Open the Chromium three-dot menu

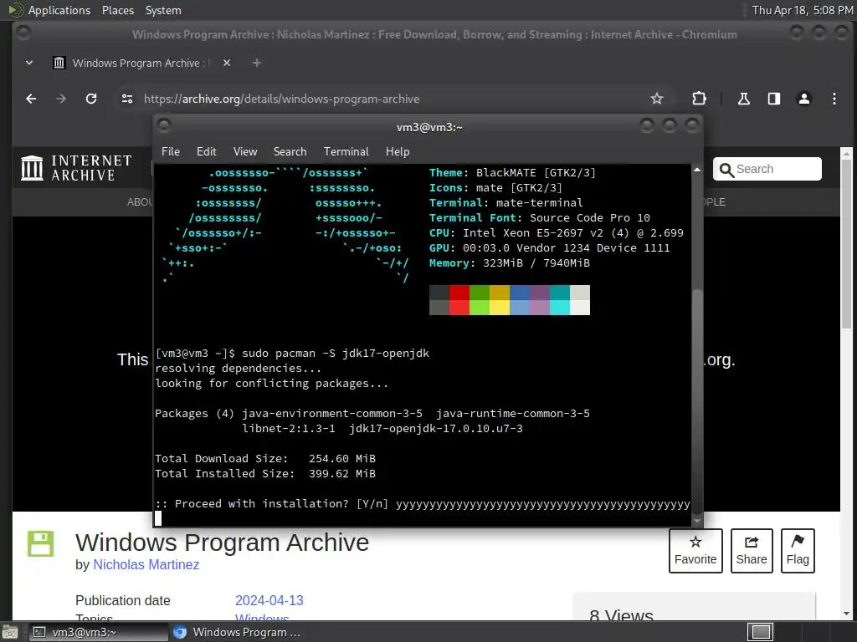[x=834, y=99]
